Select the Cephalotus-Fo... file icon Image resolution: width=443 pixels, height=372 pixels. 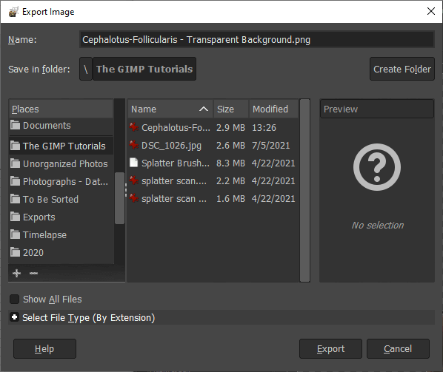pos(133,127)
